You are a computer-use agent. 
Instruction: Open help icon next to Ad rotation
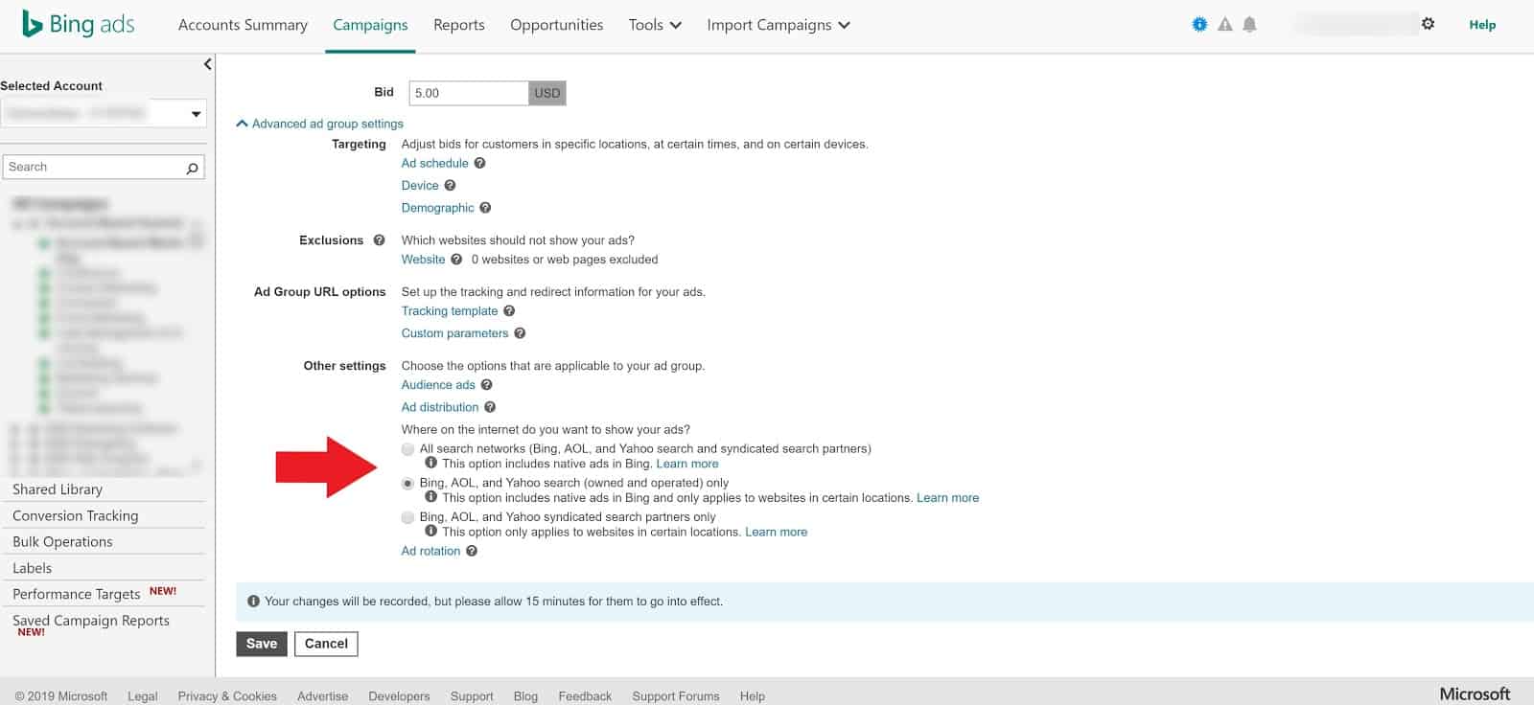472,551
